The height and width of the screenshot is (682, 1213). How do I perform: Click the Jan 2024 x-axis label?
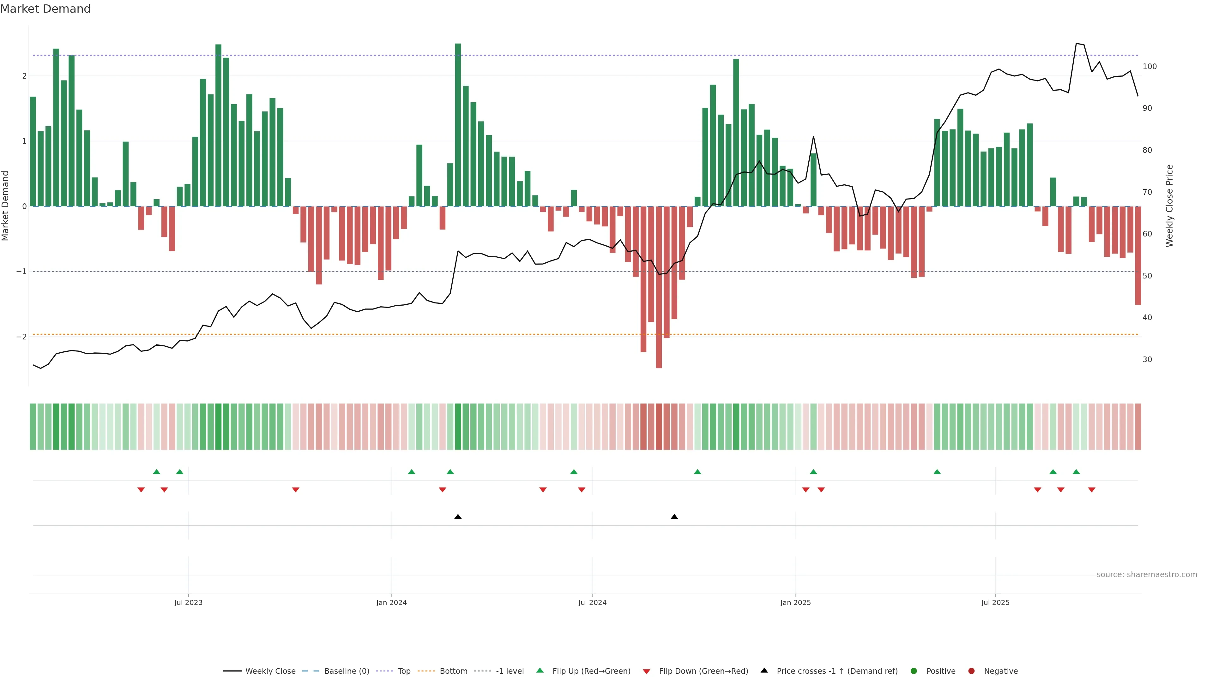click(x=391, y=602)
